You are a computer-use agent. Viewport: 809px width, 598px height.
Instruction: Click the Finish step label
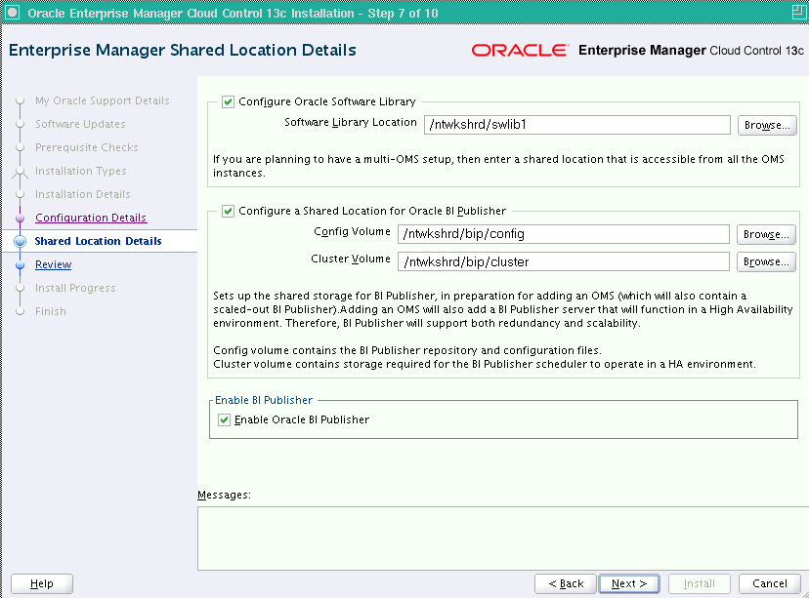pos(51,311)
